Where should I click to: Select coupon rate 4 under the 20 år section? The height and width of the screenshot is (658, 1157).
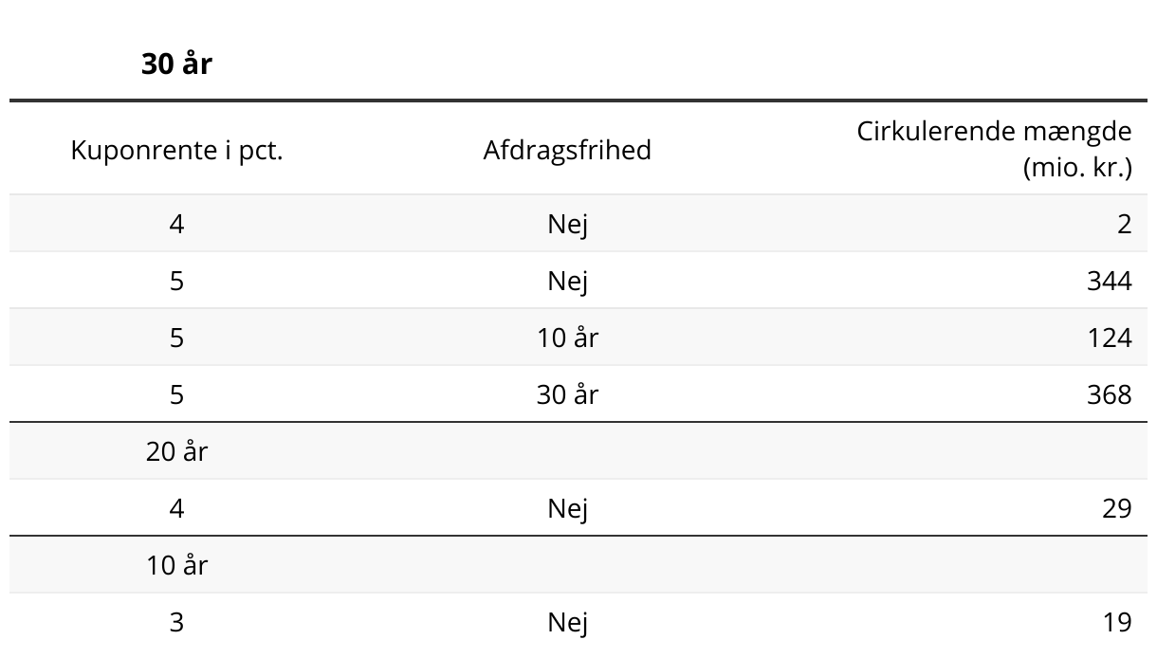pos(176,508)
